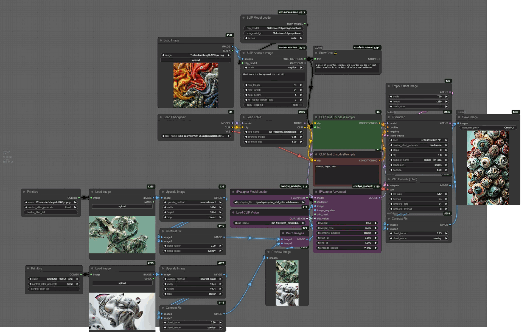Click the IPAdapter Advanced node collapse dot
This screenshot has width=527, height=332.
[x=316, y=192]
